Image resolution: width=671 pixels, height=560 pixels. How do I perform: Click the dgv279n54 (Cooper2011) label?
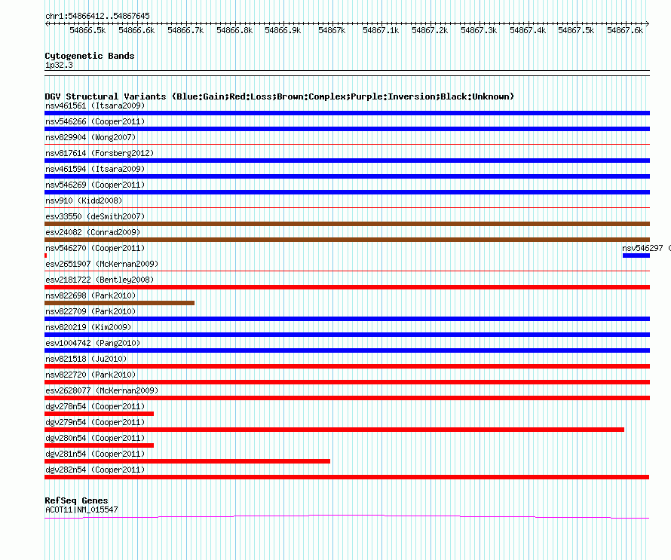pyautogui.click(x=95, y=422)
